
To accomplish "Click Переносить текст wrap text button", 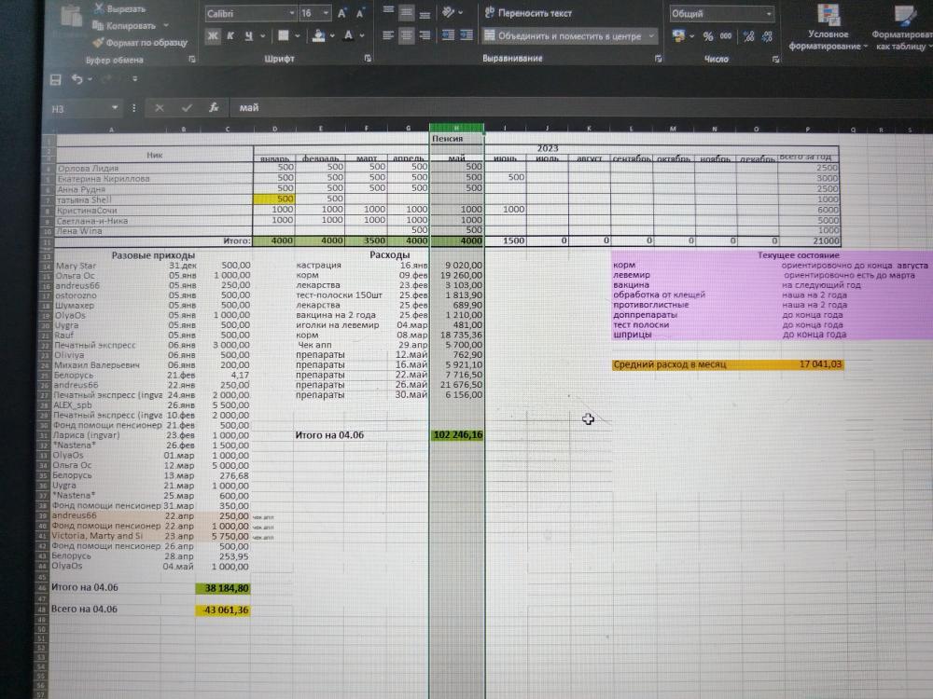I will (528, 12).
